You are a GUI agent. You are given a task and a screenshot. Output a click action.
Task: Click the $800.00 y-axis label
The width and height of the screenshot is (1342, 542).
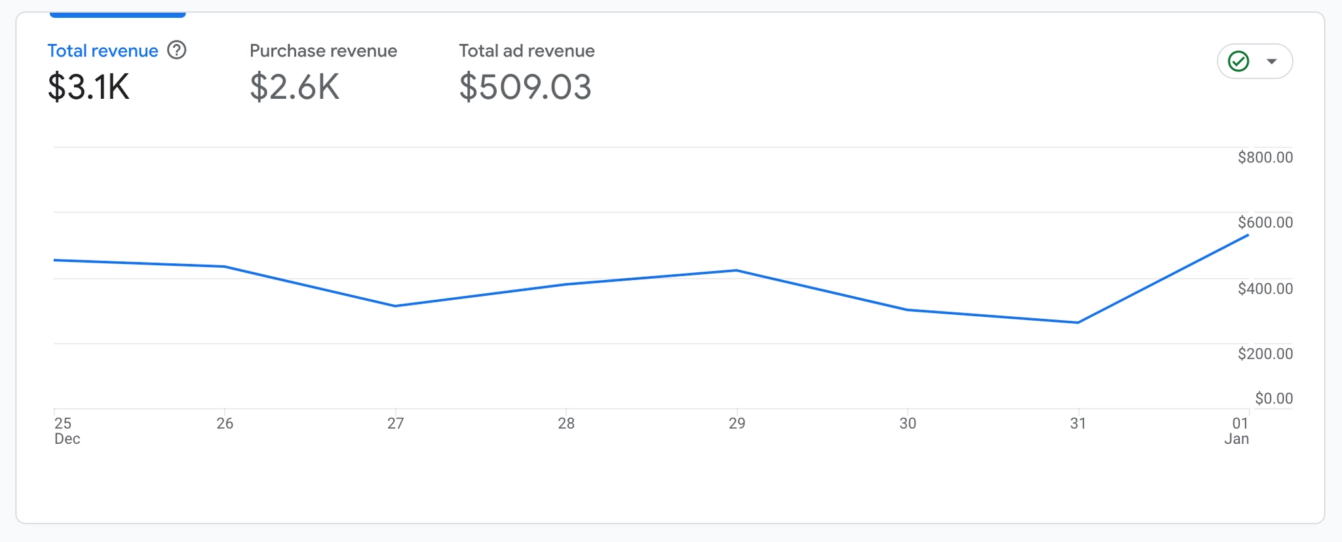click(1265, 157)
